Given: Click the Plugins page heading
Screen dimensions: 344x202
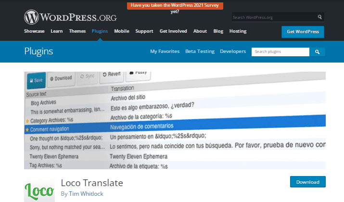Looking at the screenshot, I should coord(38,51).
